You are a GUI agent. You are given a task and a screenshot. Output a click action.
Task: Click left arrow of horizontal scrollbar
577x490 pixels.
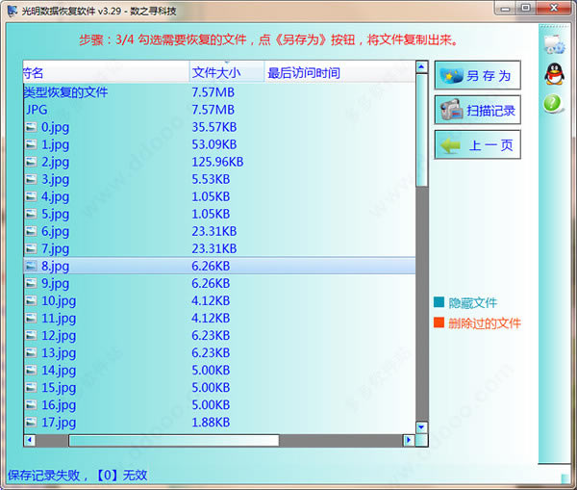(30, 440)
